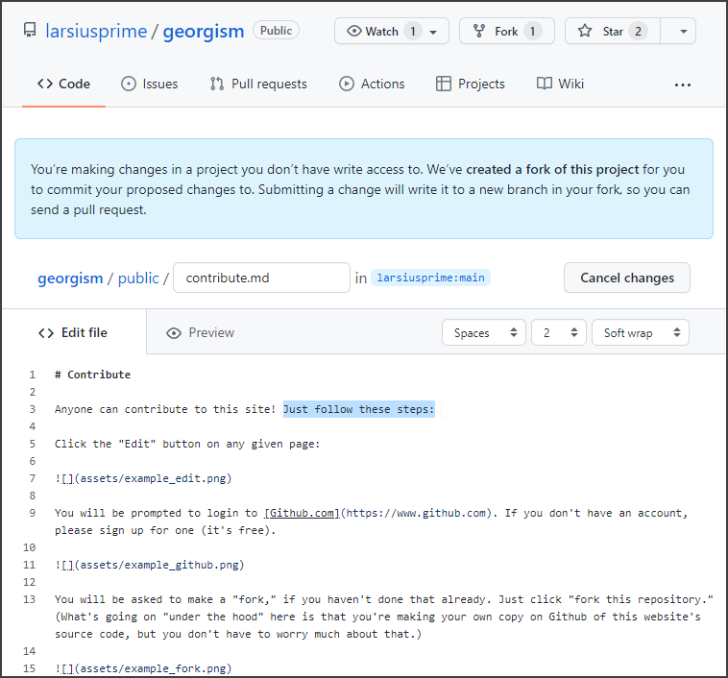
Task: Click the larsiusprime:main branch label
Action: [431, 278]
